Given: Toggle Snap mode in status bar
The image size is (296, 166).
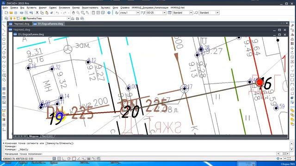Looking at the screenshot, I should click(54, 159).
